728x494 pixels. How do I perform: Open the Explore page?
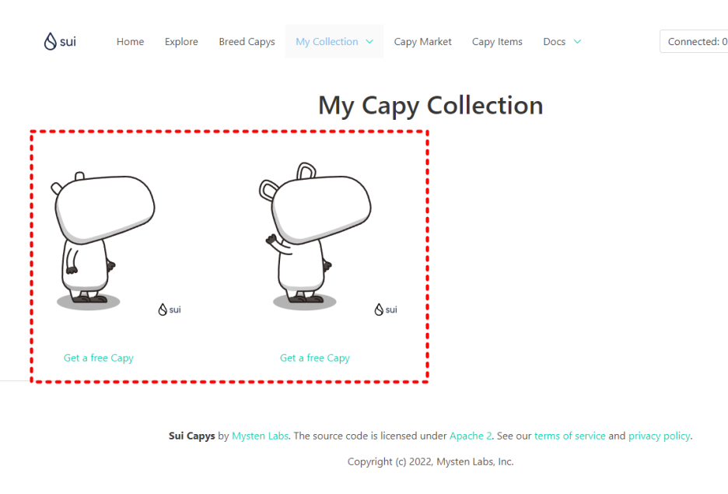pos(181,42)
